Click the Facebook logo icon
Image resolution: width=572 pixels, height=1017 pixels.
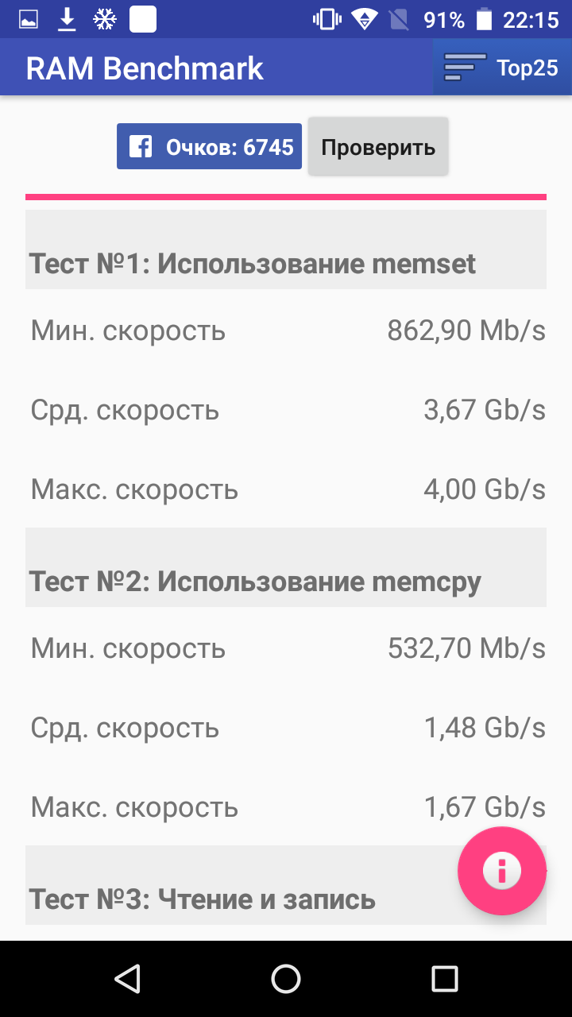(x=141, y=146)
